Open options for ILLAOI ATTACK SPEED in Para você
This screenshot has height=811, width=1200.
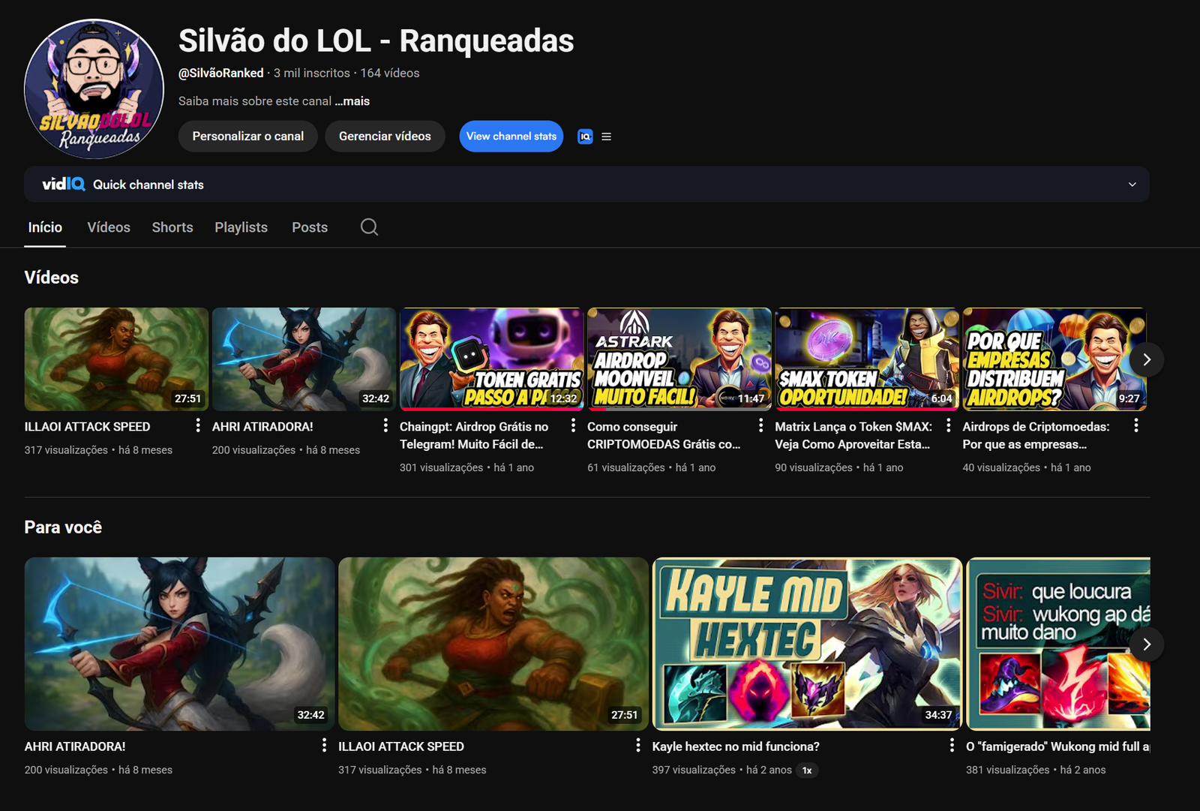[x=637, y=745]
